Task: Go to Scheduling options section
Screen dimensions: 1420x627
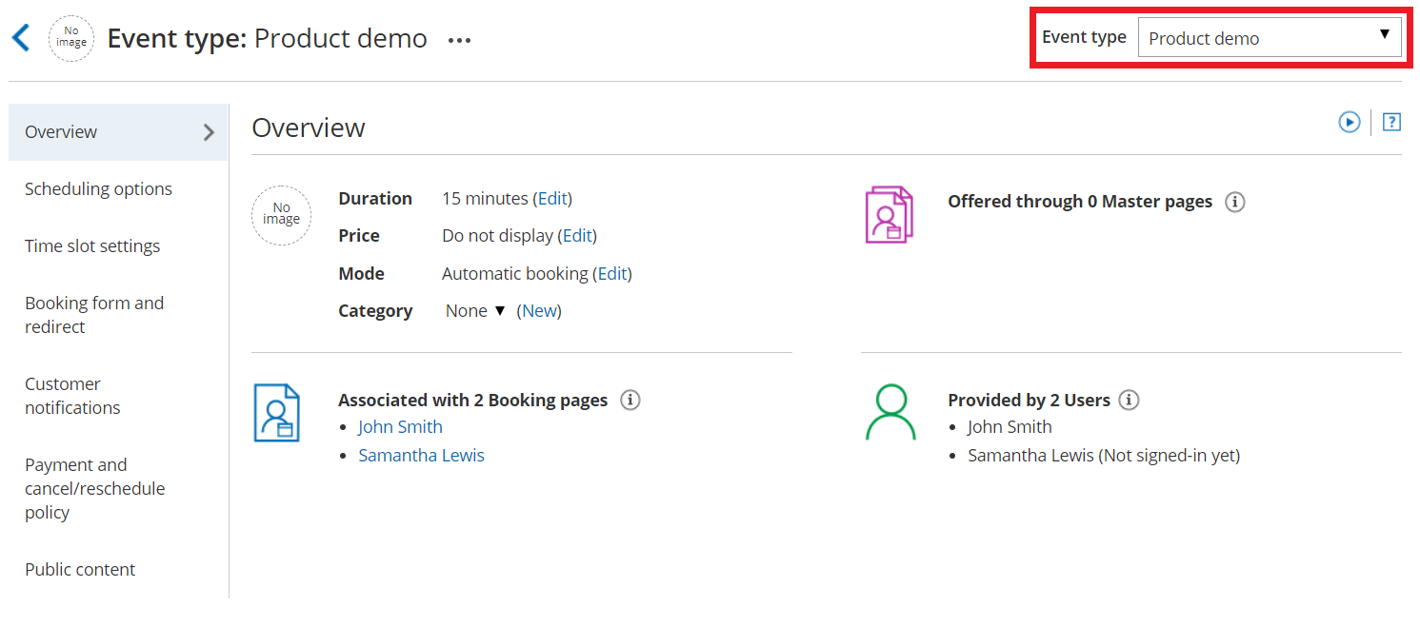Action: [x=98, y=188]
